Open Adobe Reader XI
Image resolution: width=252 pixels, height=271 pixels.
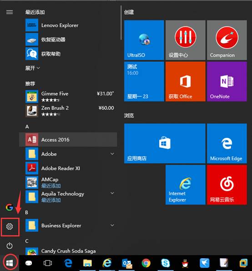(x=68, y=168)
